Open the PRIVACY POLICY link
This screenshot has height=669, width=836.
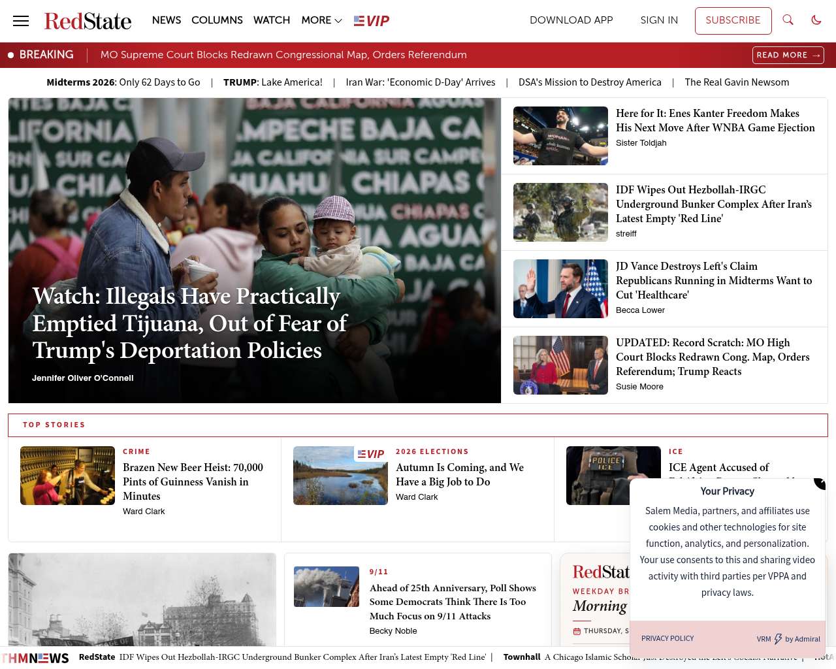point(667,638)
